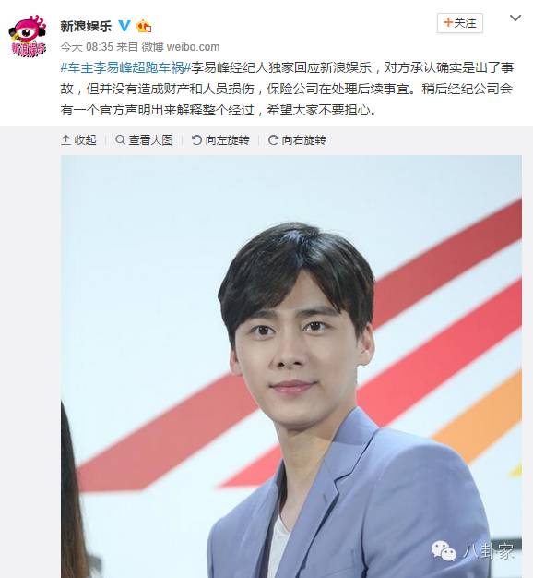Click the crown membership badge icon
The width and height of the screenshot is (533, 578).
(x=144, y=26)
